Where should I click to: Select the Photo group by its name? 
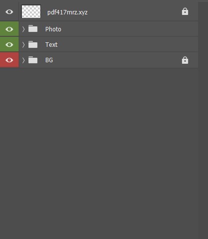tap(53, 29)
